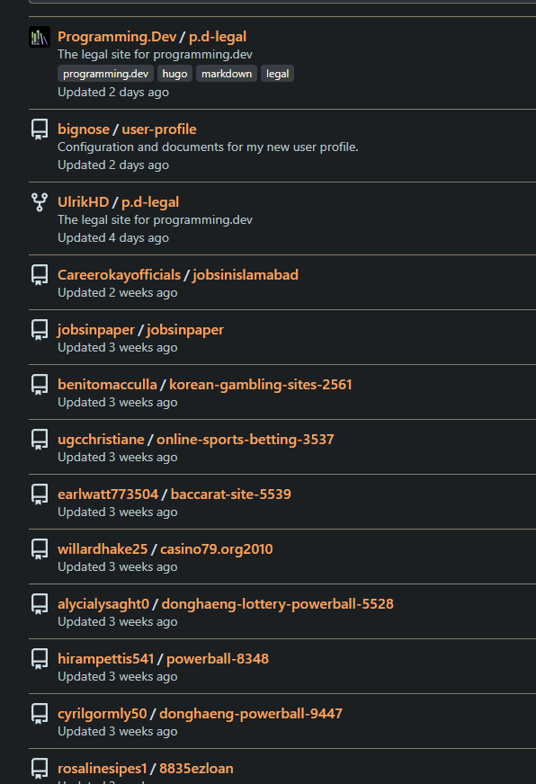
Task: Click the fork icon beside UlrikHD/p.d-legal
Action: [x=40, y=202]
